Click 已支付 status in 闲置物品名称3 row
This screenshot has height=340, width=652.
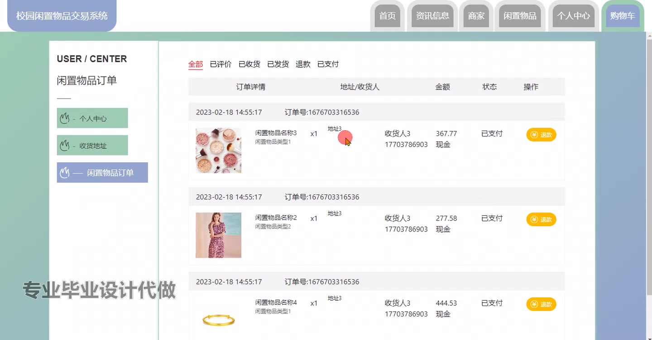[x=492, y=134]
